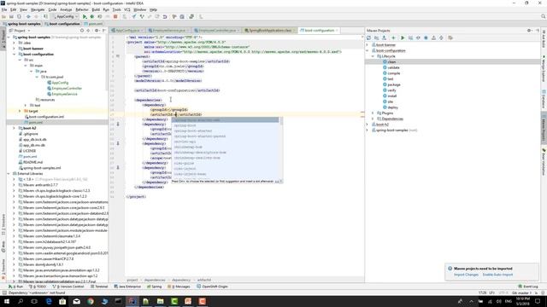This screenshot has height=307, width=547.
Task: Close the boot-configuration editor tab
Action: pyautogui.click(x=337, y=31)
